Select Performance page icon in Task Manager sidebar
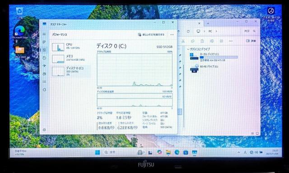The width and height of the screenshot is (289, 173). [44, 50]
